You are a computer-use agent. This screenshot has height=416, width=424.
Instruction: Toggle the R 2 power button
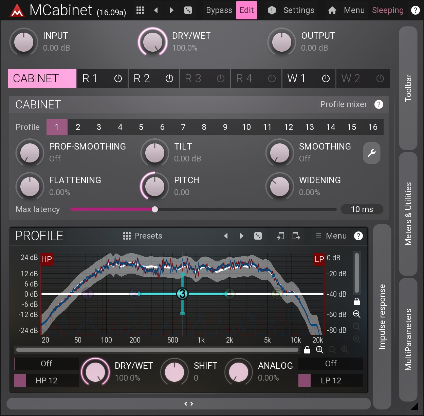tap(169, 79)
